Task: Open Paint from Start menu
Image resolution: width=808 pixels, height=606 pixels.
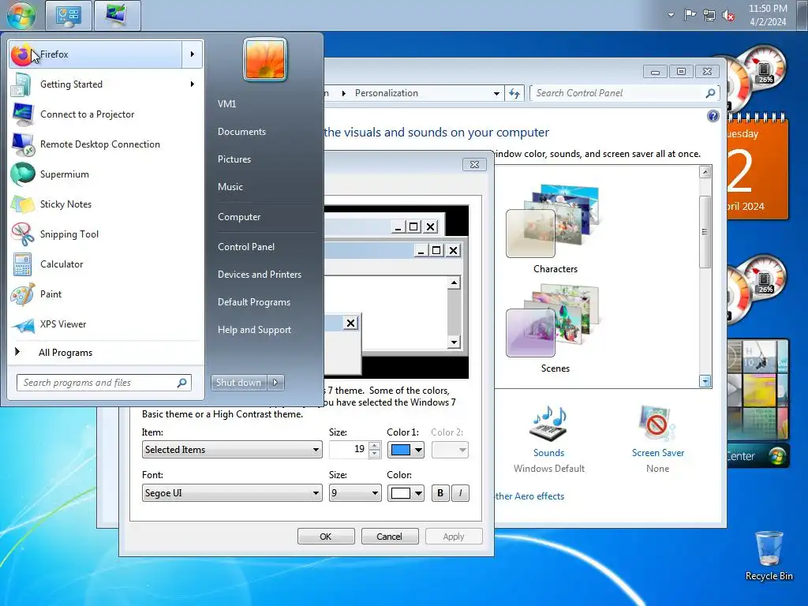Action: (x=106, y=294)
